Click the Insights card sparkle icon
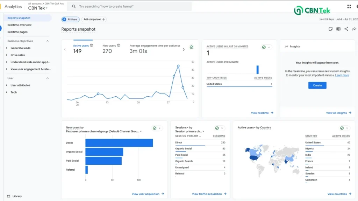 coord(286,46)
